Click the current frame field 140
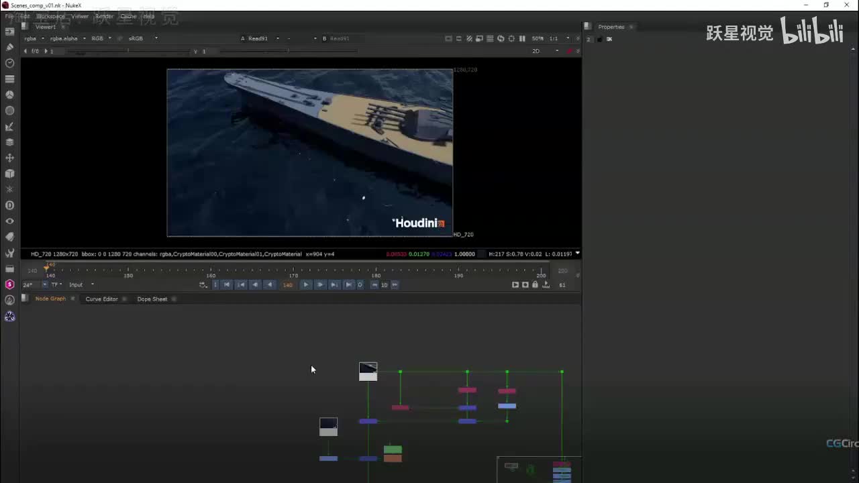 coord(287,284)
